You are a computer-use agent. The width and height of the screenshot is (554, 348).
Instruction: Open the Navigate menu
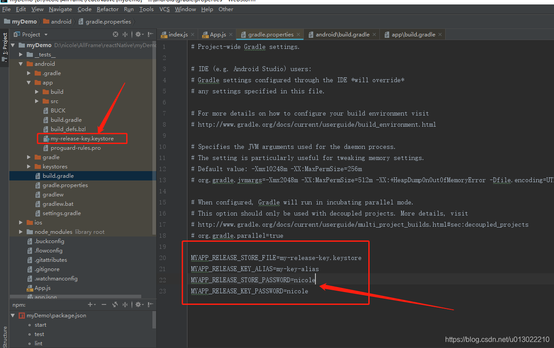pyautogui.click(x=60, y=9)
